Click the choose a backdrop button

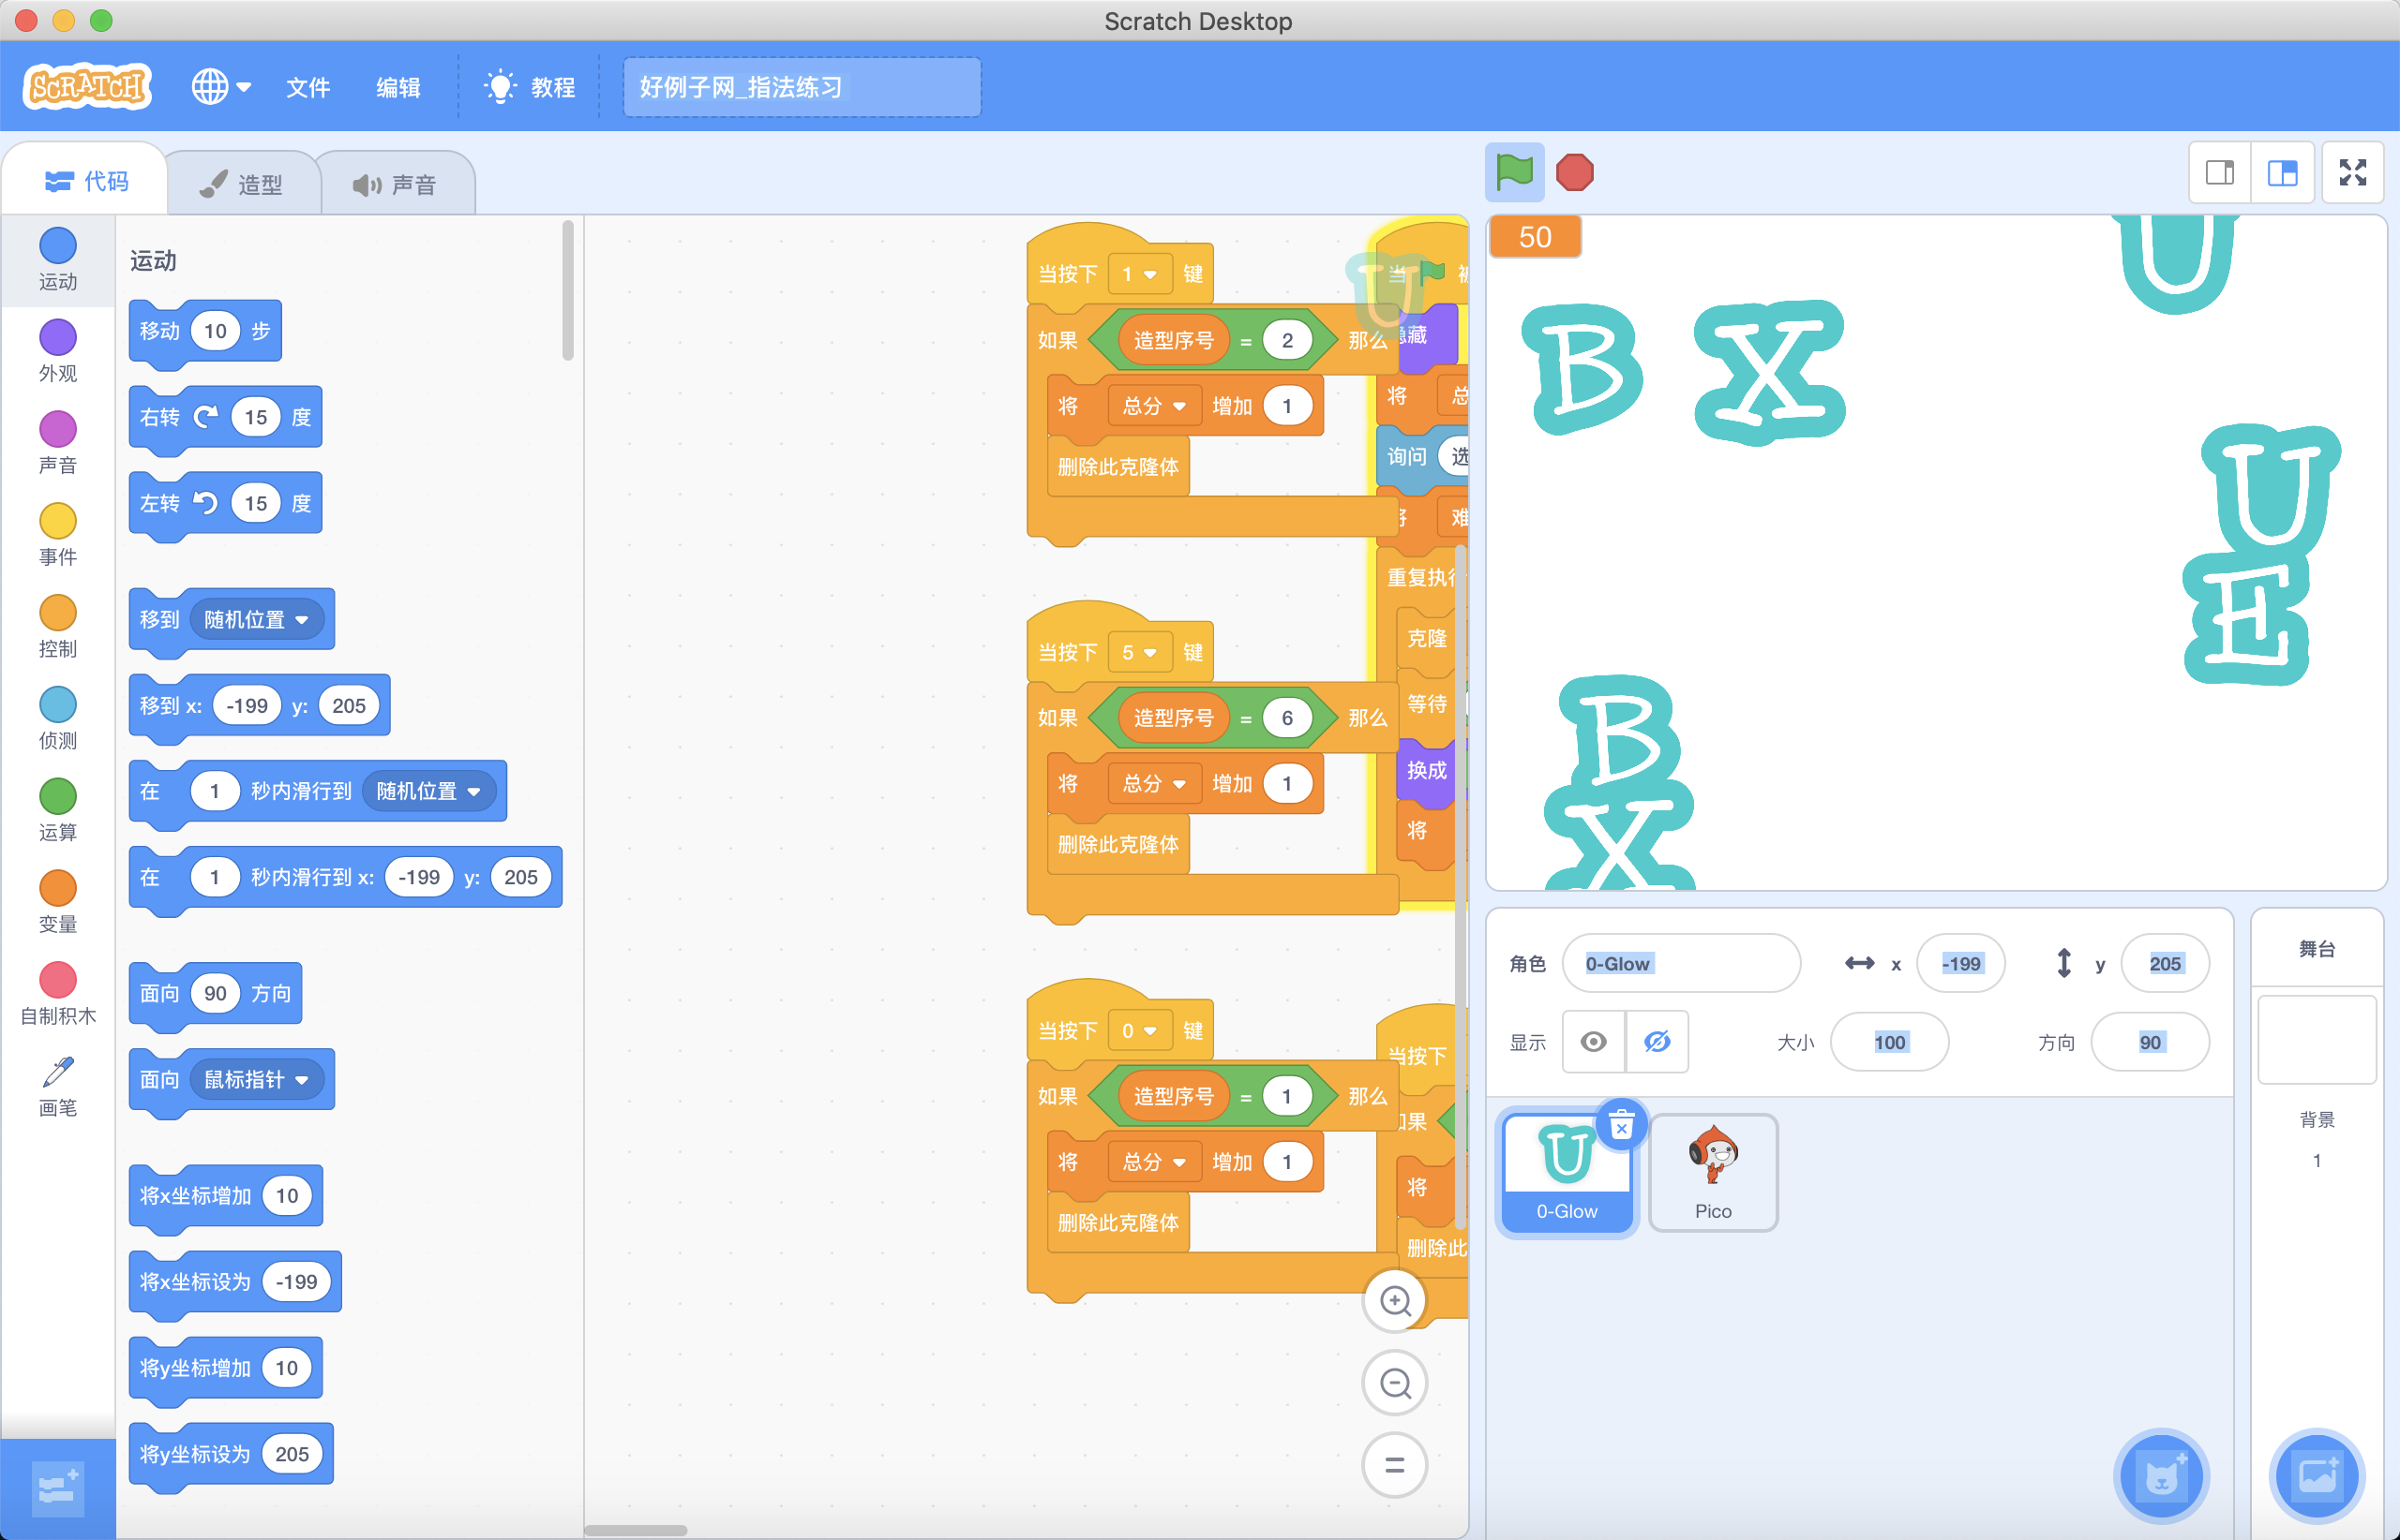pyautogui.click(x=2317, y=1475)
